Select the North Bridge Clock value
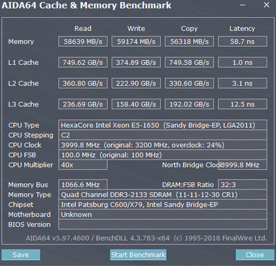Screen dimensions: 276x266 coord(242,165)
